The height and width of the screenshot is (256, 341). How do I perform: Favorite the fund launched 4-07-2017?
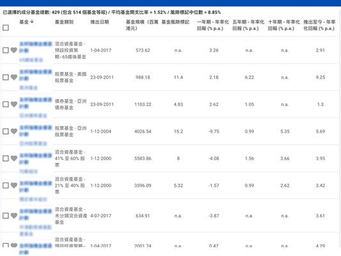click(x=14, y=215)
